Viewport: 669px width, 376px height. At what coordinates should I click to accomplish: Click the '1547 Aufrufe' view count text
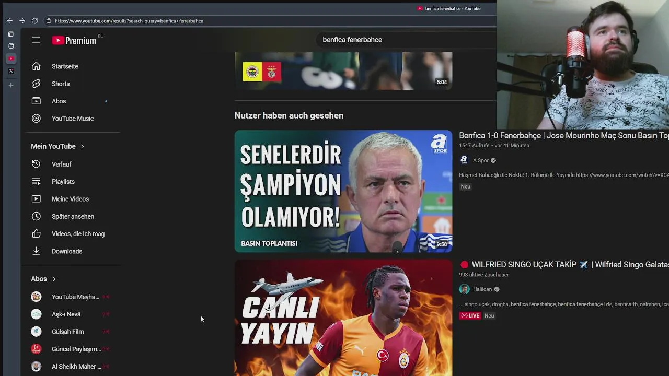474,146
